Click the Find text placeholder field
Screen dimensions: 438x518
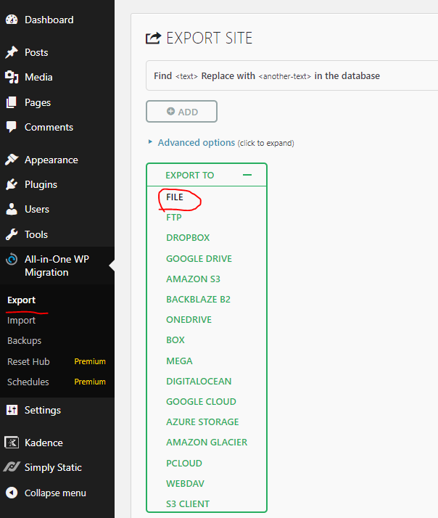click(x=186, y=76)
